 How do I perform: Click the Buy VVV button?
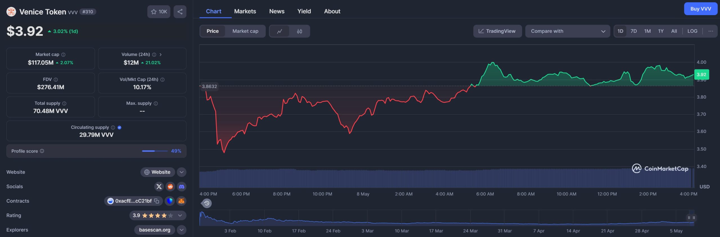coord(701,9)
